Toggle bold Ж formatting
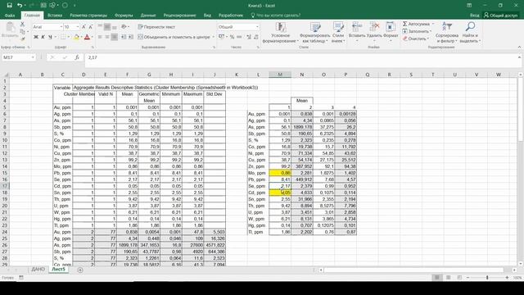The width and height of the screenshot is (524, 295). 36,37
